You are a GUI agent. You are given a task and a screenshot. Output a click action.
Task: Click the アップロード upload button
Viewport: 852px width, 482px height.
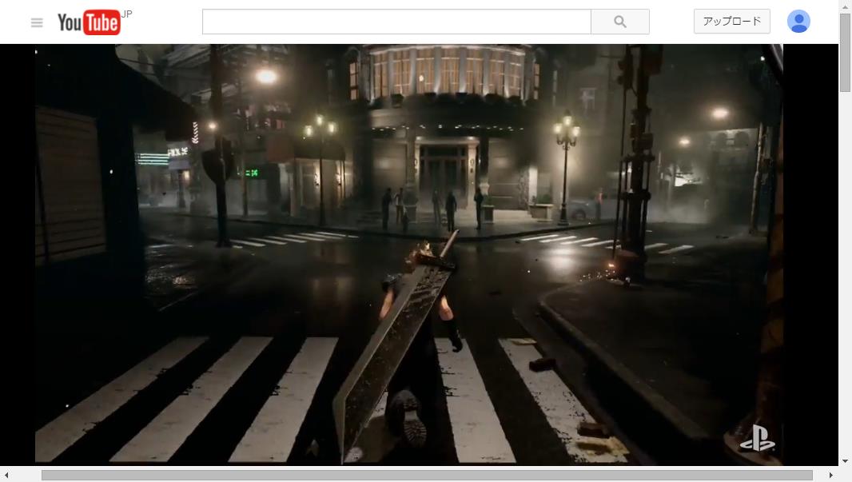tap(732, 22)
